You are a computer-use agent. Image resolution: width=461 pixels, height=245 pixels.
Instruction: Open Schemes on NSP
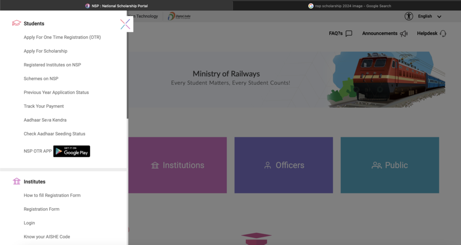41,79
